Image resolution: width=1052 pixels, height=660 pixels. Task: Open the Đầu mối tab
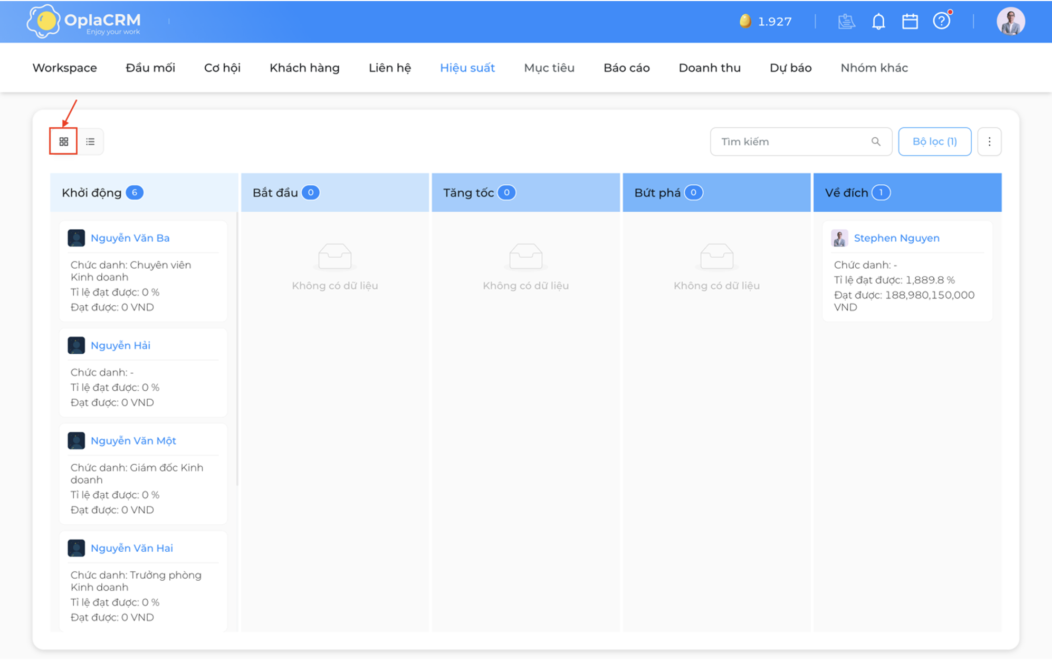(150, 68)
